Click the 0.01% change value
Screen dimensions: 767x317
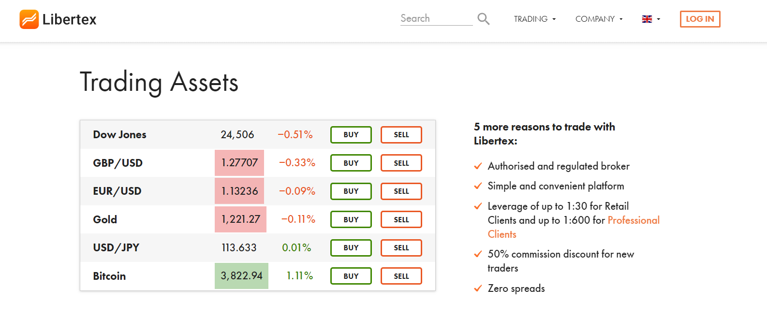point(296,248)
